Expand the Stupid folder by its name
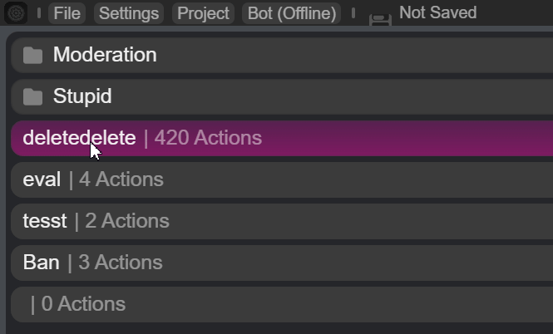553x334 pixels. [x=82, y=96]
